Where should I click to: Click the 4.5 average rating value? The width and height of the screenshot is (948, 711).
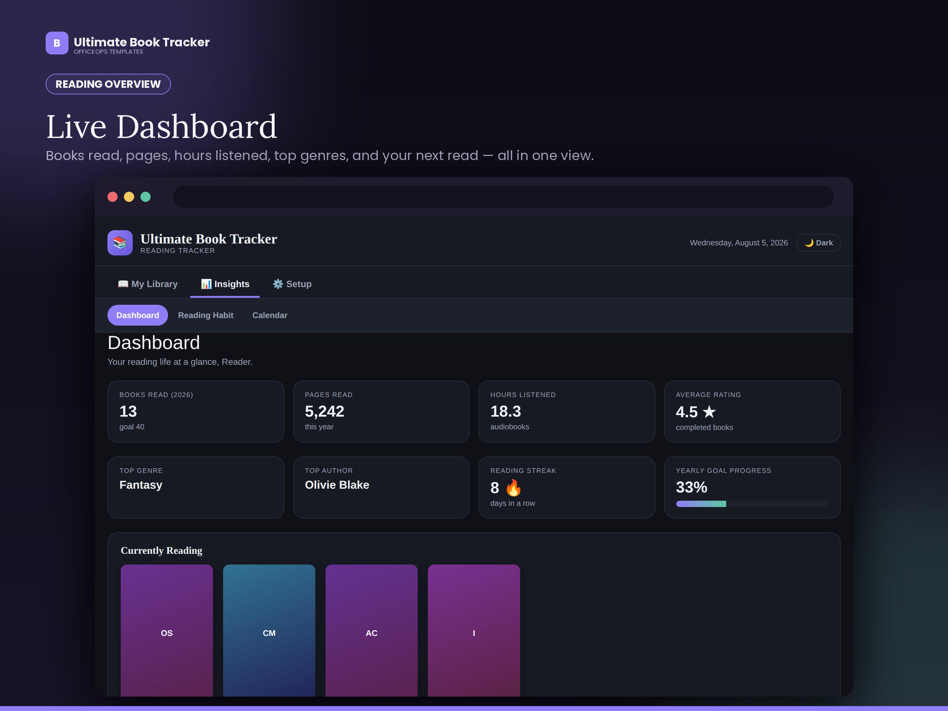click(x=686, y=412)
